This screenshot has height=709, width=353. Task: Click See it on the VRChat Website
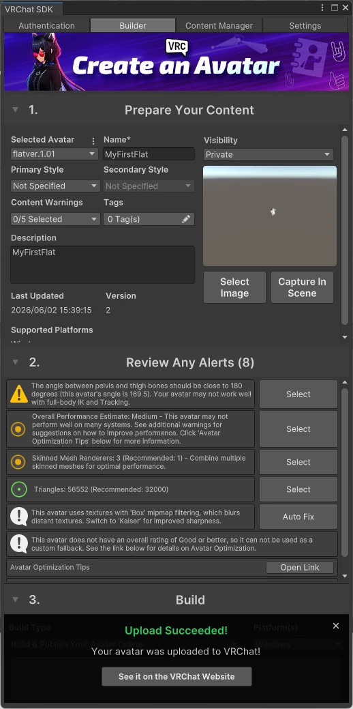(x=176, y=676)
